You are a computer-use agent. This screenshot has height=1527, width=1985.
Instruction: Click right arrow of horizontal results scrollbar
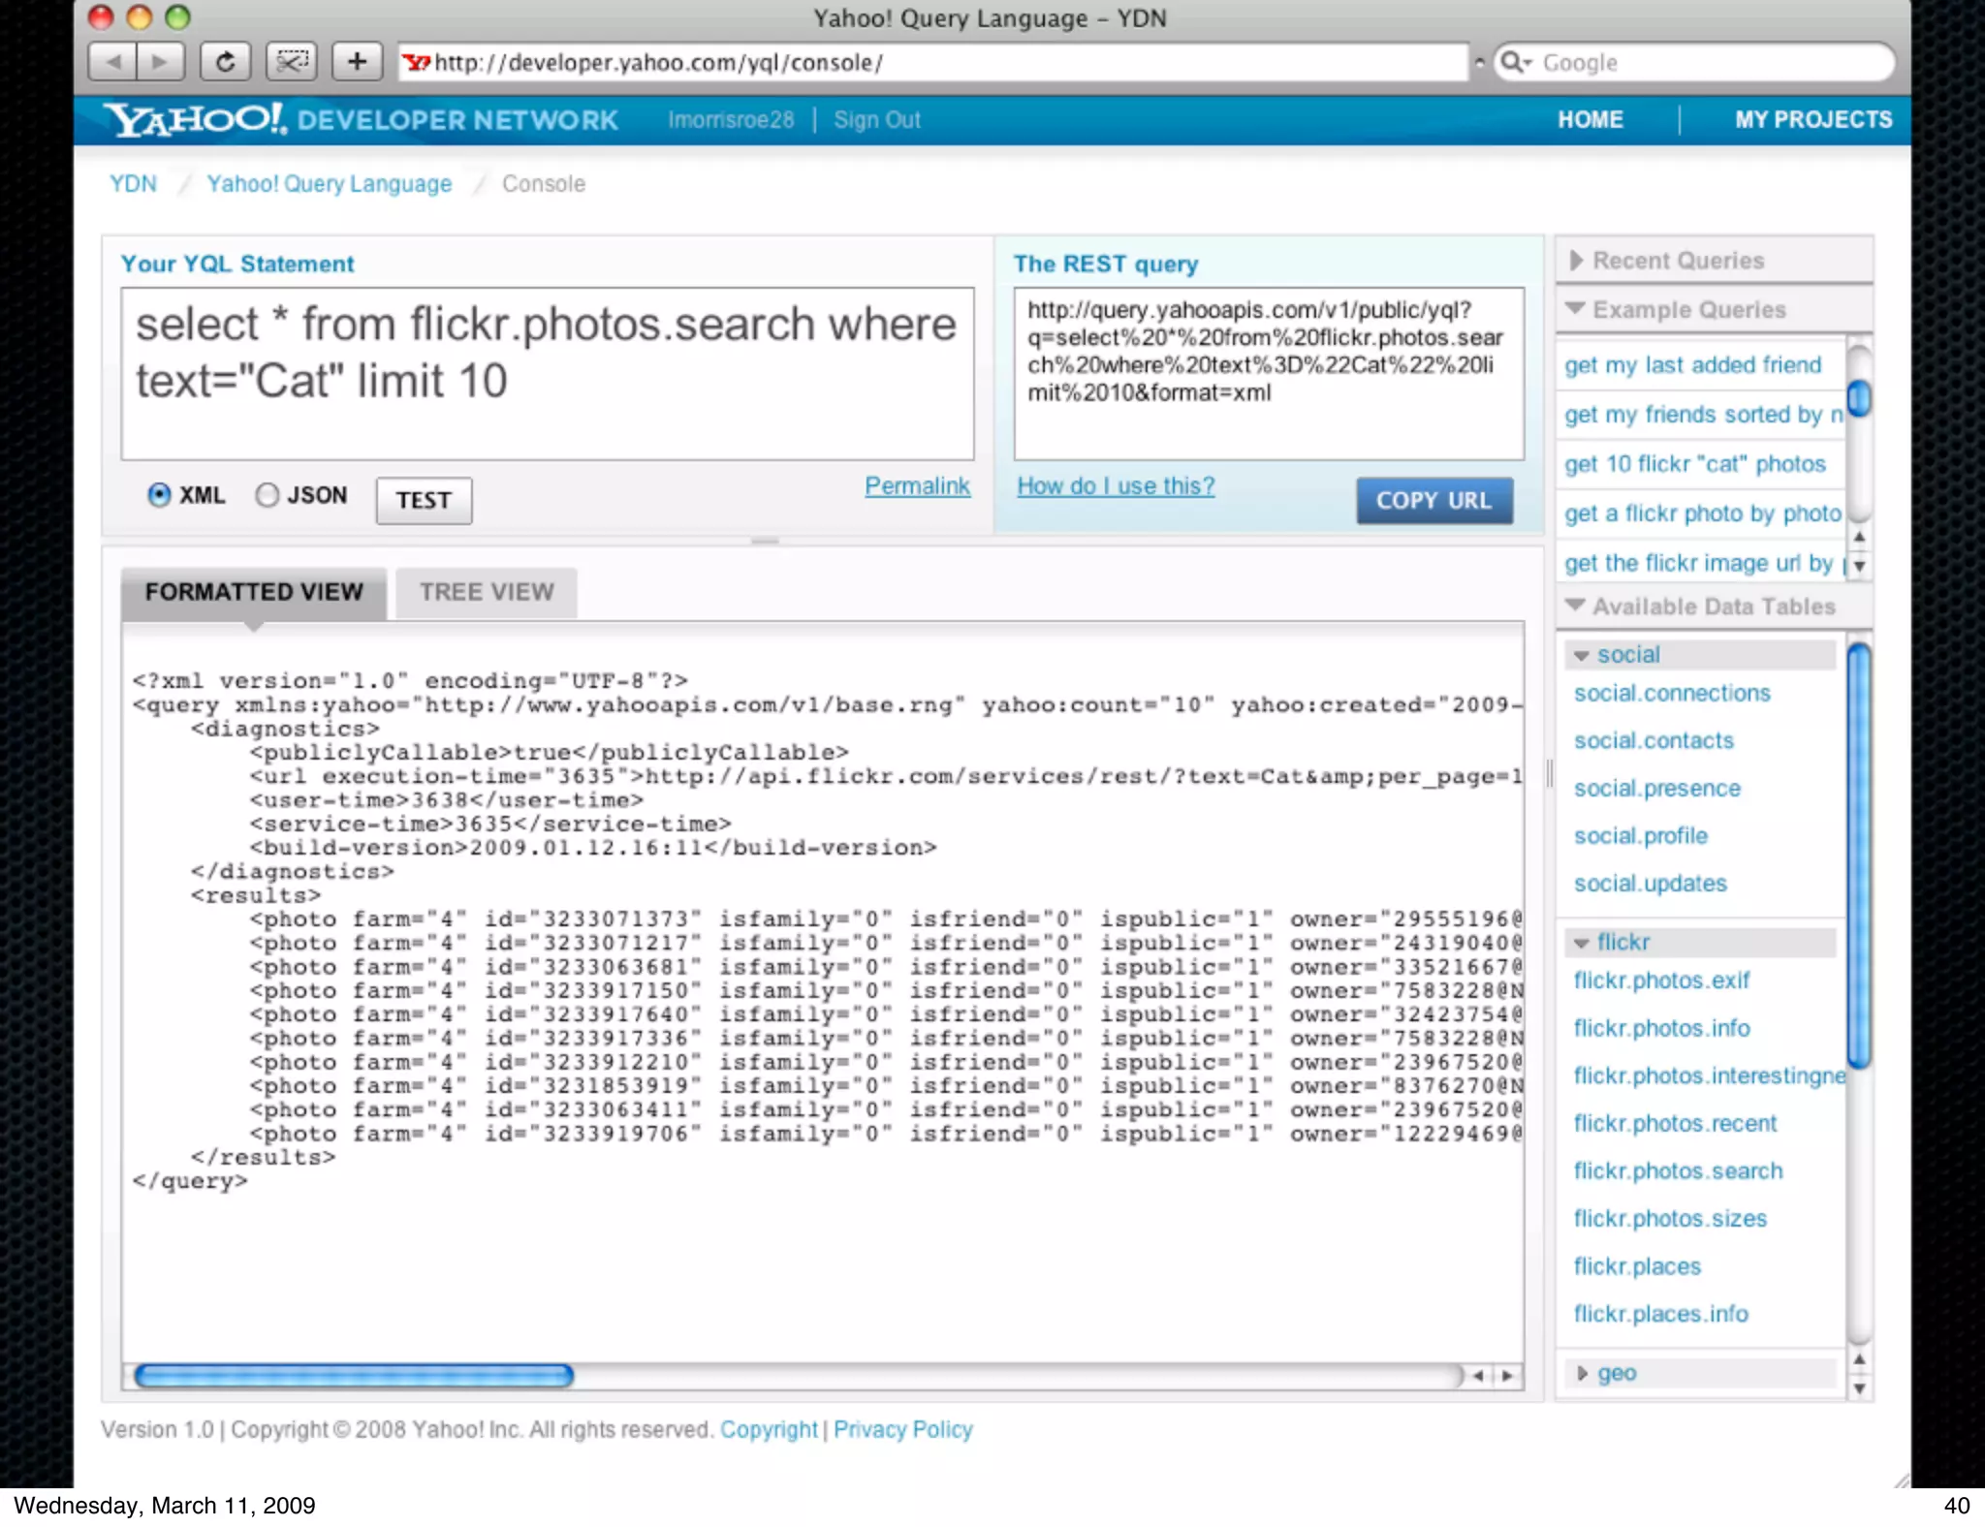pos(1507,1376)
